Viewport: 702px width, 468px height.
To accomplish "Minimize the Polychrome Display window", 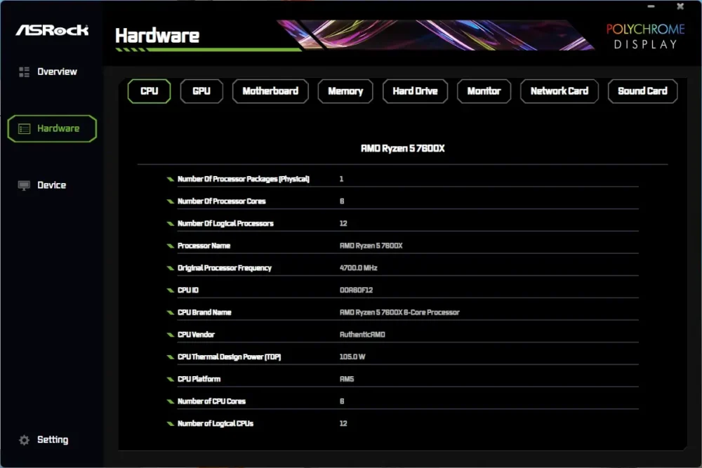I will coord(651,6).
